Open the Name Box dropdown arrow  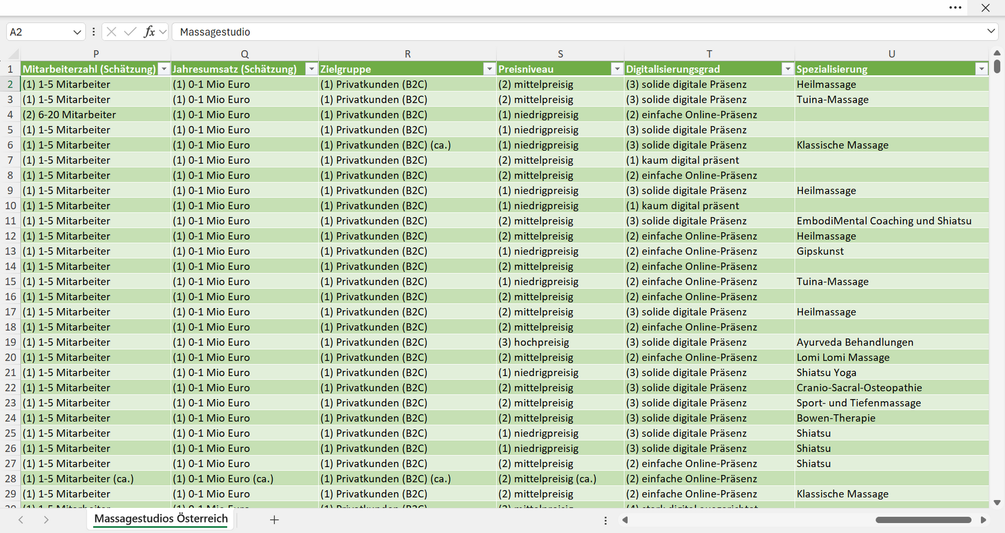(77, 32)
